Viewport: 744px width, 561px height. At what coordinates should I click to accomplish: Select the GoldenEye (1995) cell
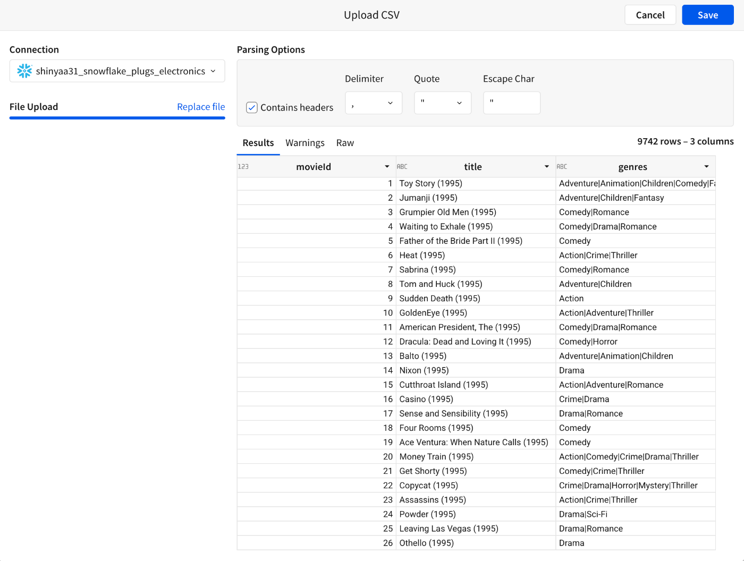click(476, 312)
